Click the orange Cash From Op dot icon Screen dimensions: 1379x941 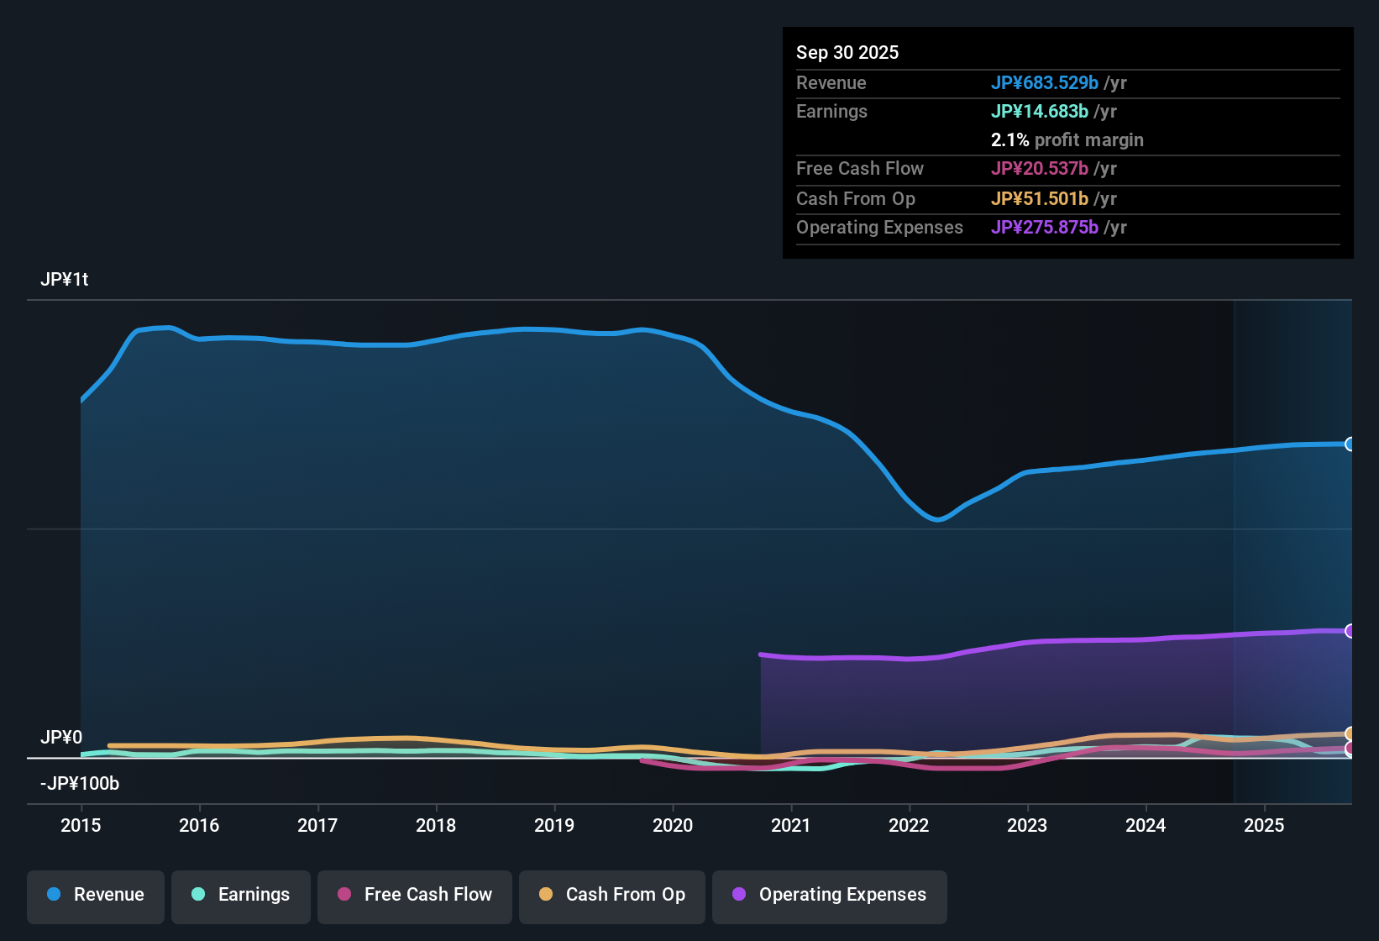click(x=546, y=895)
